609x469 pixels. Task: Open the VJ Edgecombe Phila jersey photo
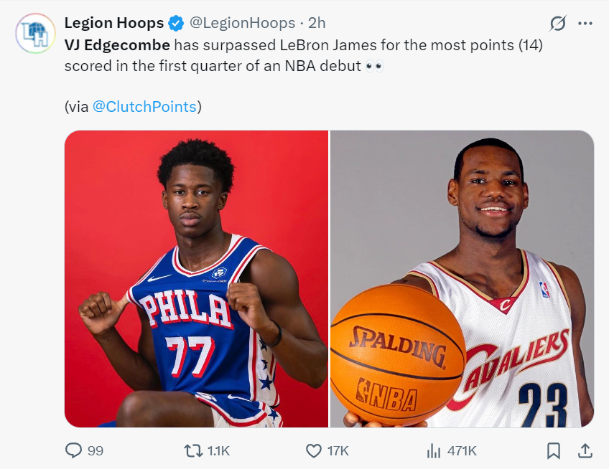pos(196,279)
